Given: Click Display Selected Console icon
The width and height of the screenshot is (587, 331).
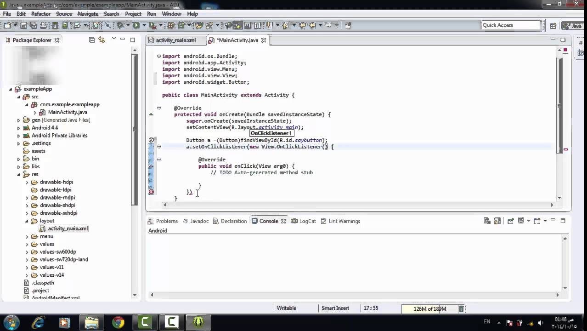Looking at the screenshot, I should (521, 221).
